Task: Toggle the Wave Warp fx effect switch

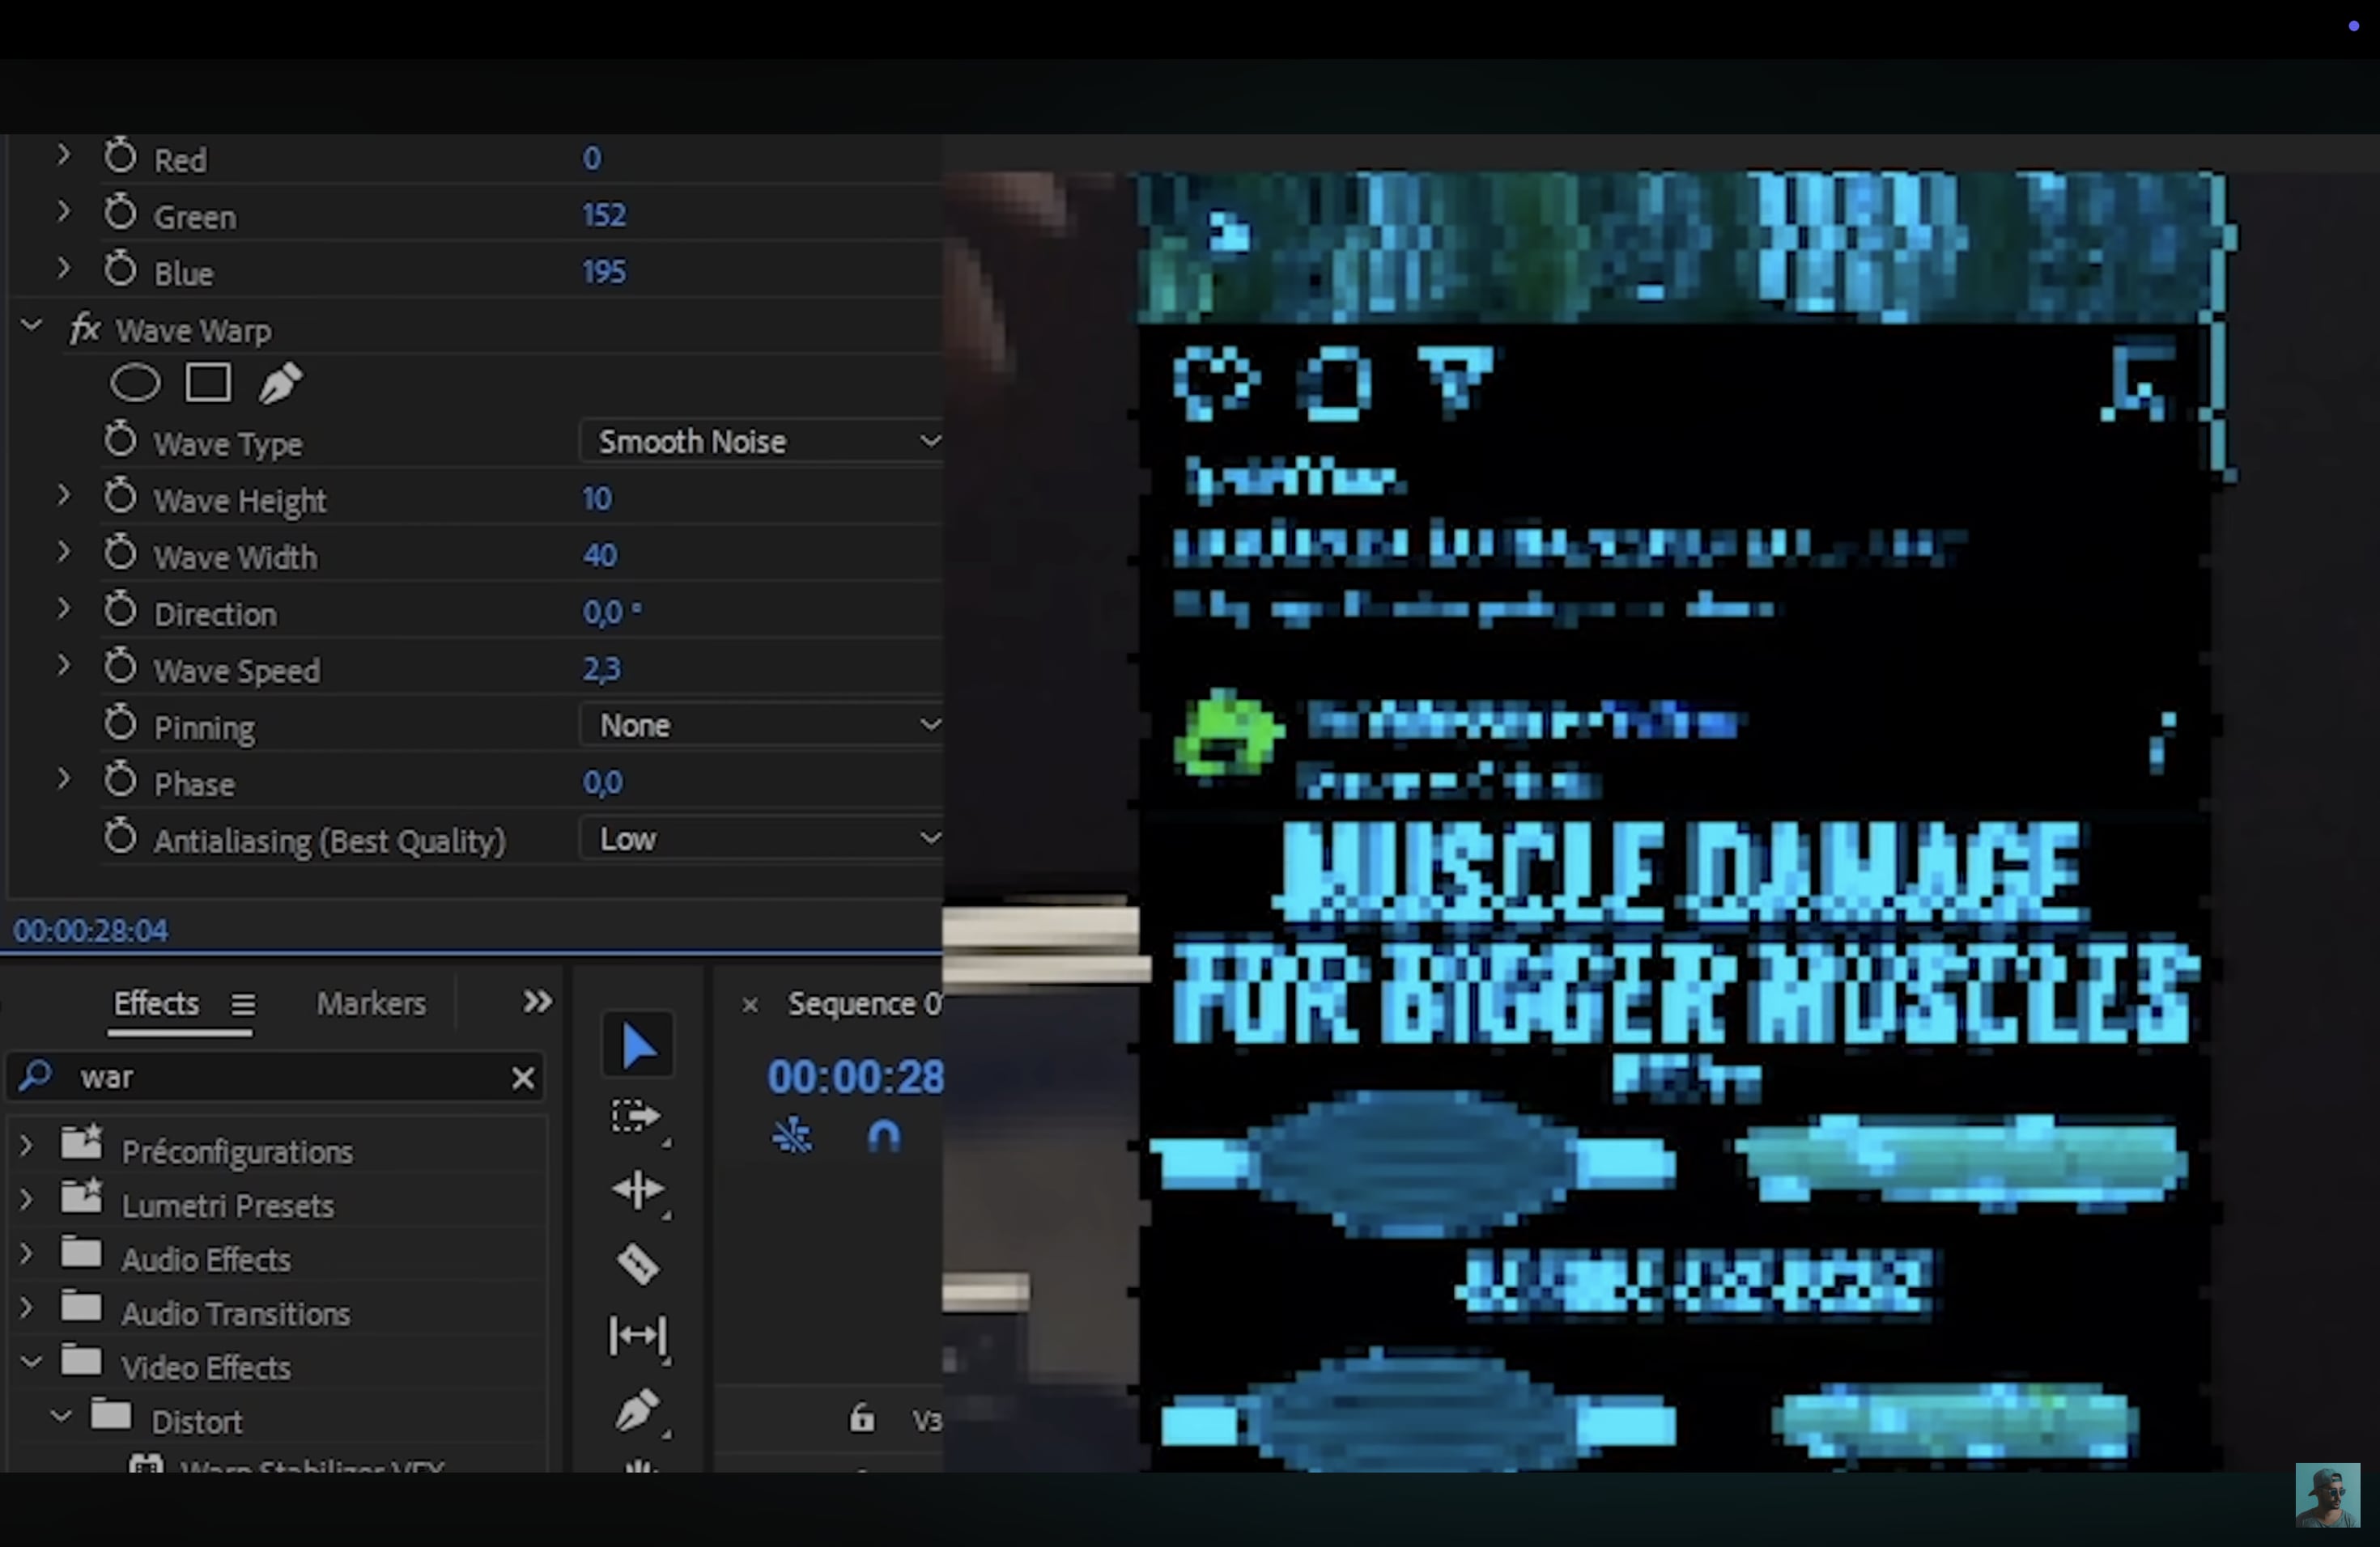Action: click(85, 330)
